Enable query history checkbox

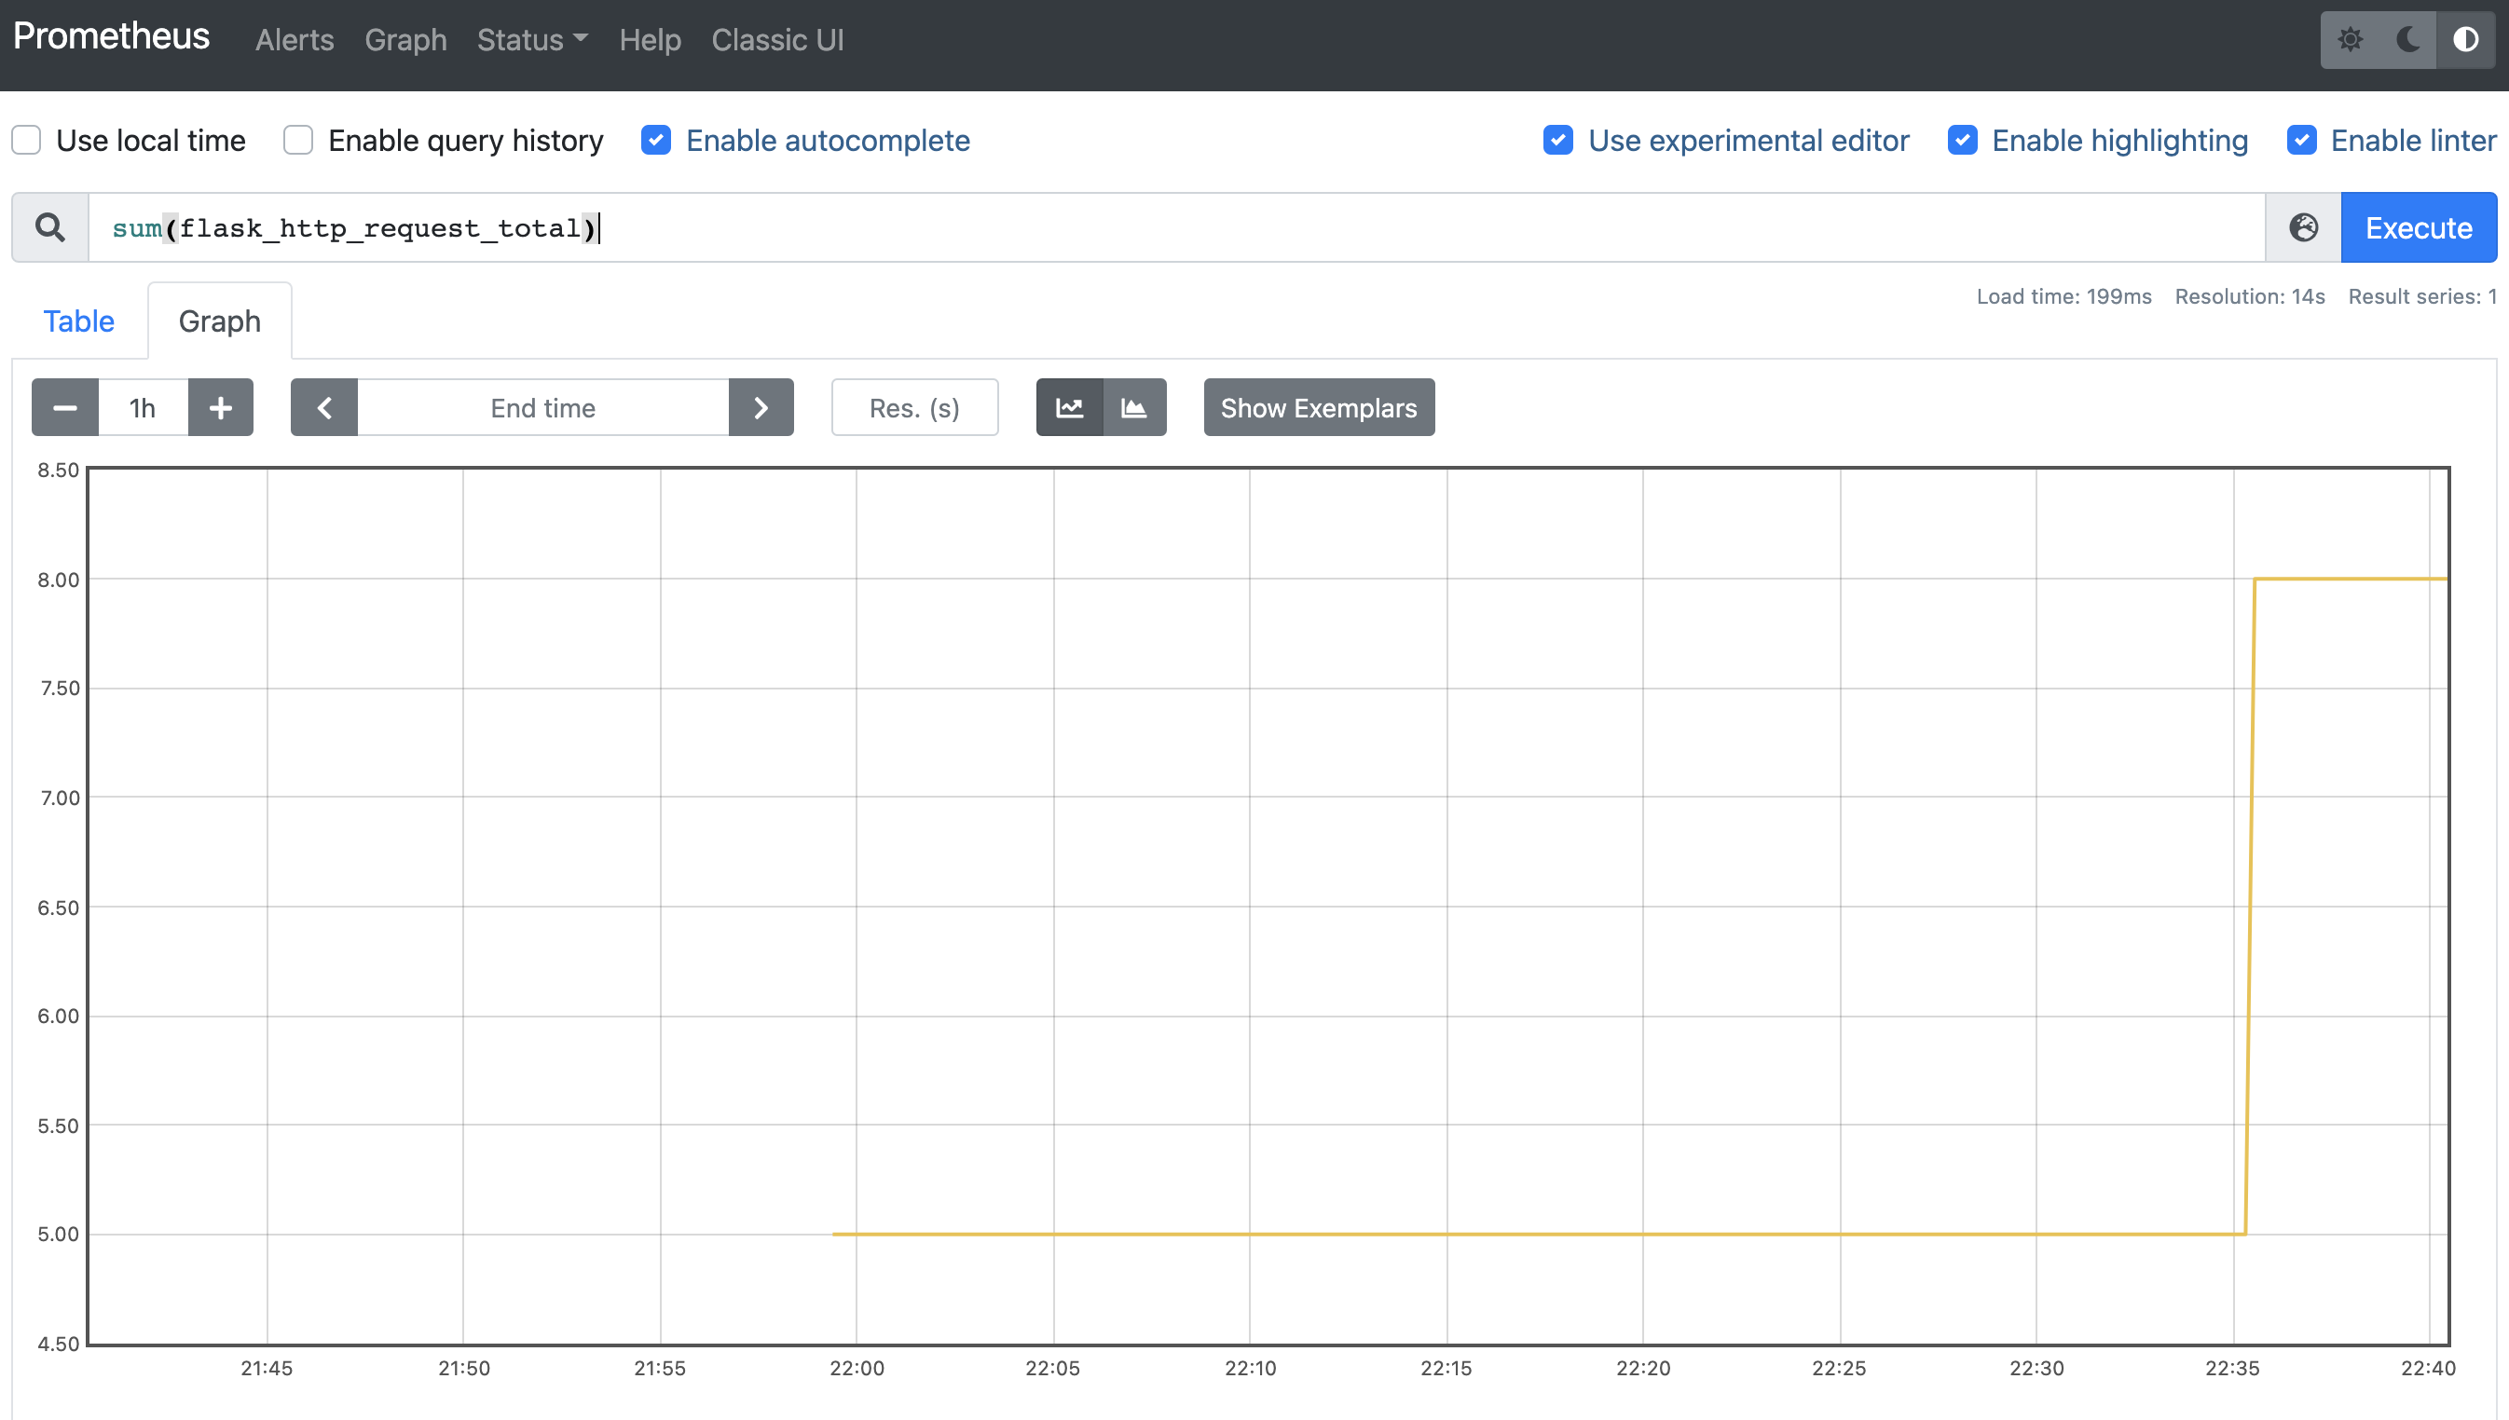(297, 140)
